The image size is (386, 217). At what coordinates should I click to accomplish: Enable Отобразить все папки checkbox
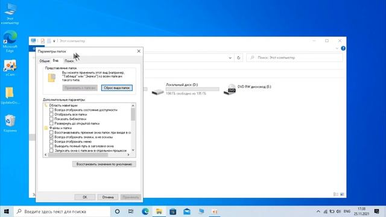[x=51, y=114]
